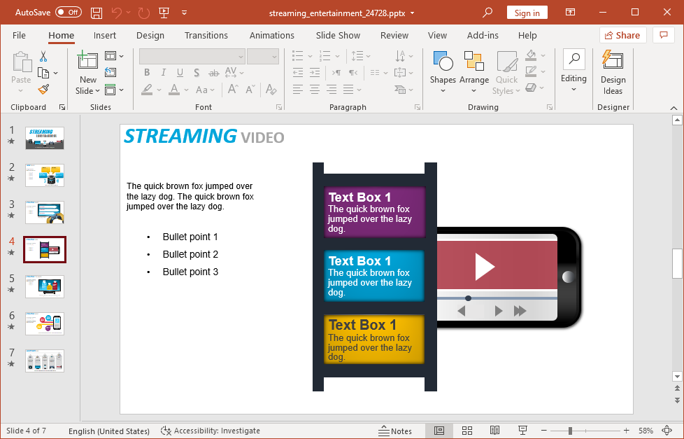The height and width of the screenshot is (439, 684).
Task: Click the Sign in button
Action: tap(527, 12)
